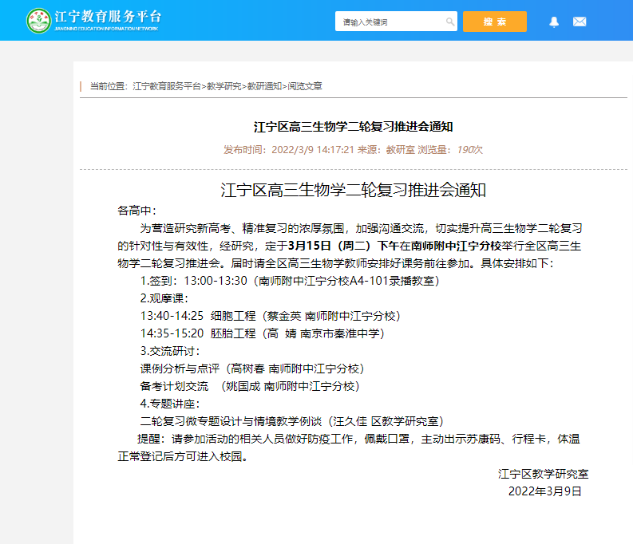Viewport: 633px width, 544px height.
Task: Open the 教研通知 breadcrumb link
Action: [264, 86]
